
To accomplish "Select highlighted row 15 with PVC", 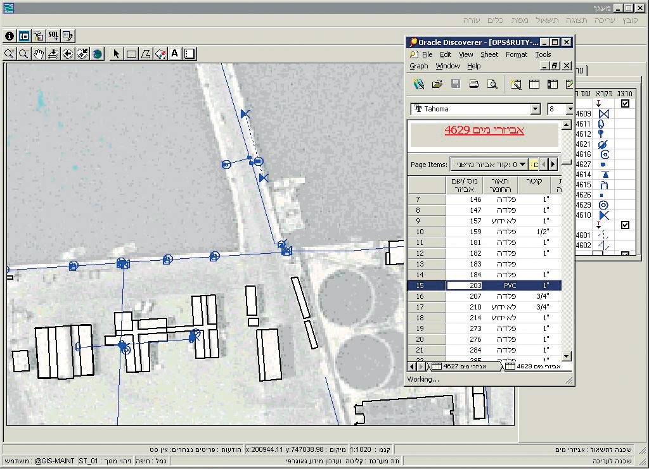I will [484, 285].
